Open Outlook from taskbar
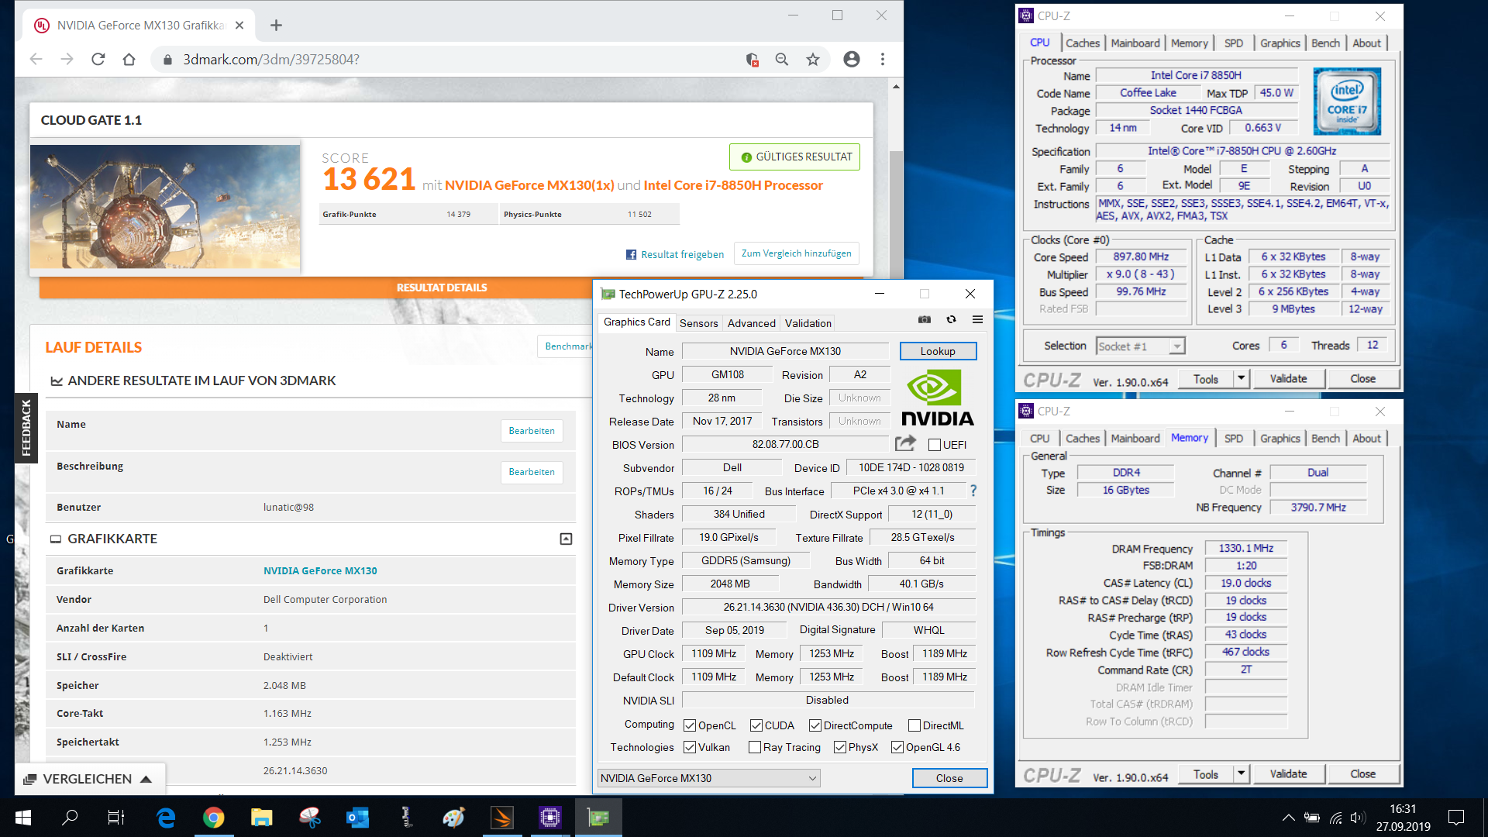1488x837 pixels. coord(357,818)
